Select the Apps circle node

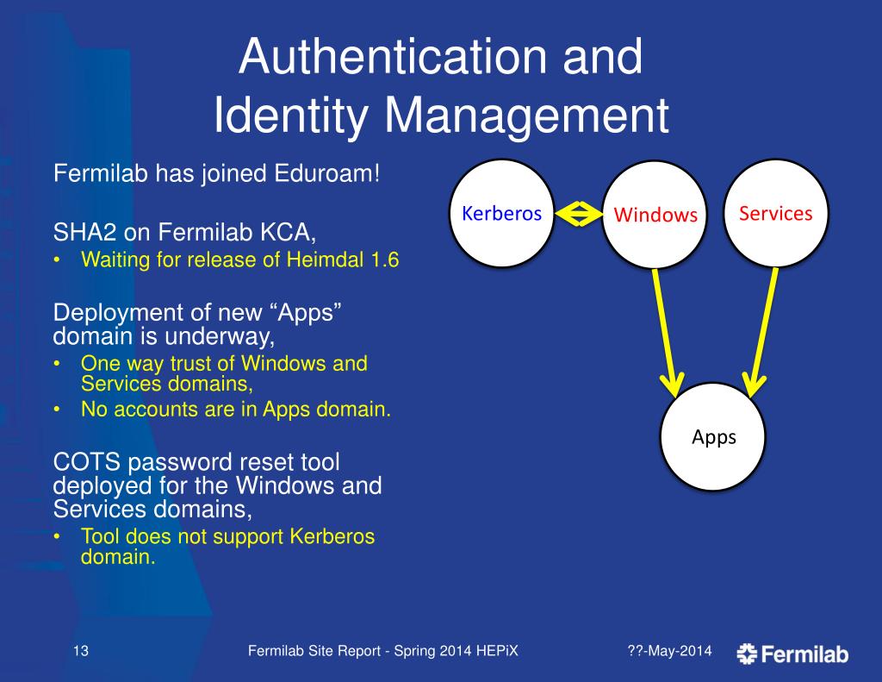point(712,437)
